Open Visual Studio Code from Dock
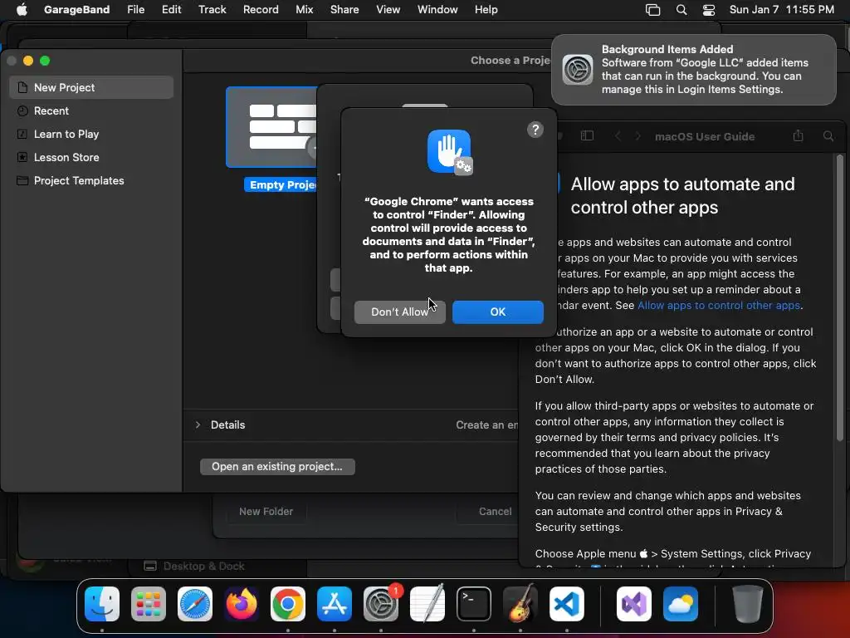 click(x=566, y=604)
